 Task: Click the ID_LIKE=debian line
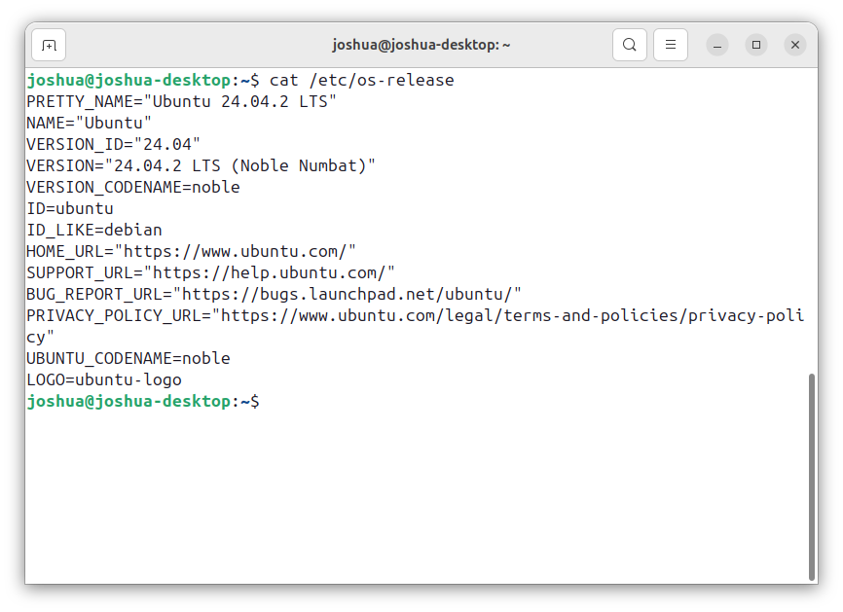click(x=94, y=230)
